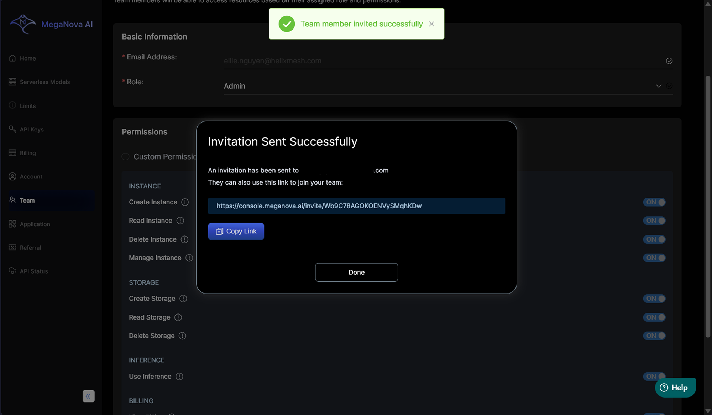Click the Done button
This screenshot has width=712, height=415.
coord(356,273)
